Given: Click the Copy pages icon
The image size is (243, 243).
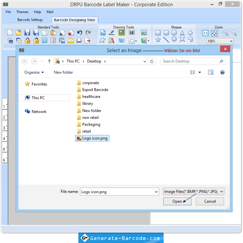Looking at the screenshot, I should click(45, 33).
